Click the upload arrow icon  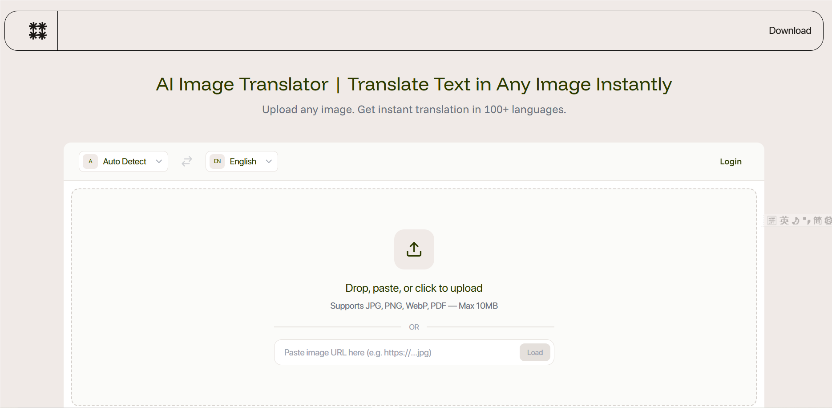(x=414, y=249)
